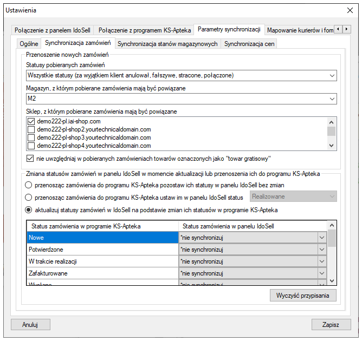Close the Ustawienia dialog window
Image resolution: width=362 pixels, height=341 pixels.
(x=350, y=10)
